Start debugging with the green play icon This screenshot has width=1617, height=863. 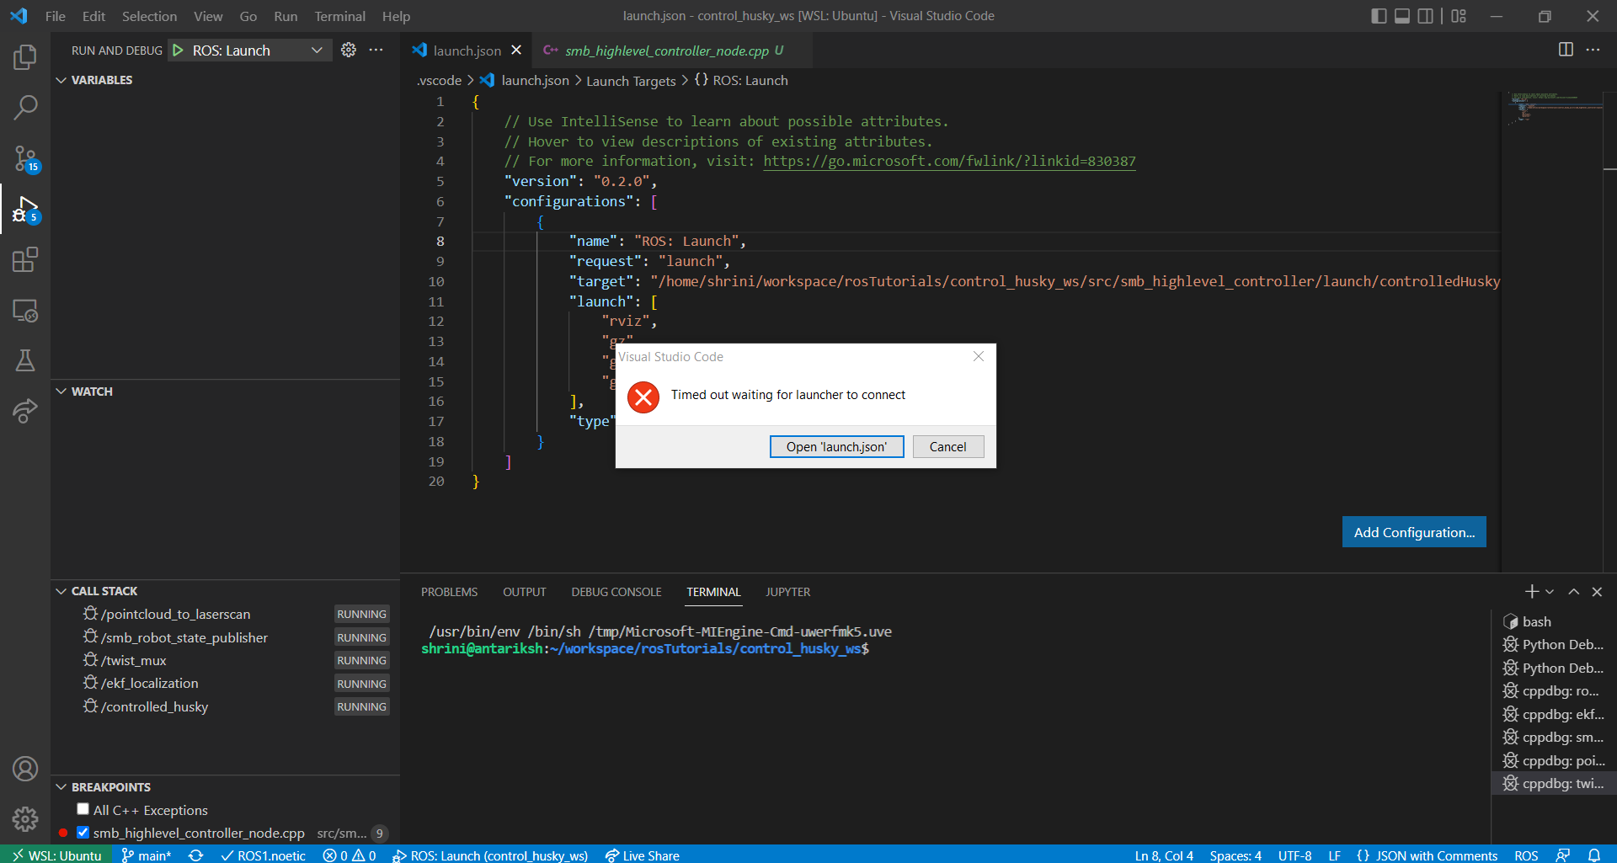(178, 50)
